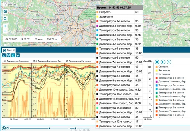Image resolution: width=190 pixels, height=131 pixels.
Task: Click the car icon on the Трек tab
Action: (x=5, y=50)
